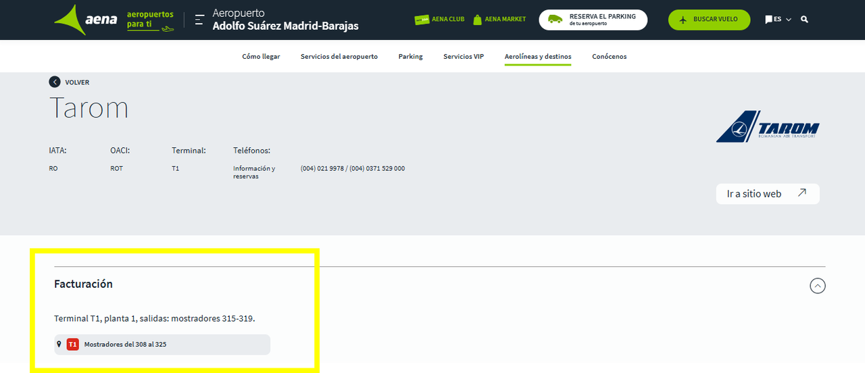The image size is (865, 373).
Task: Click the airplane icon in Buscar vuelo
Action: [683, 20]
